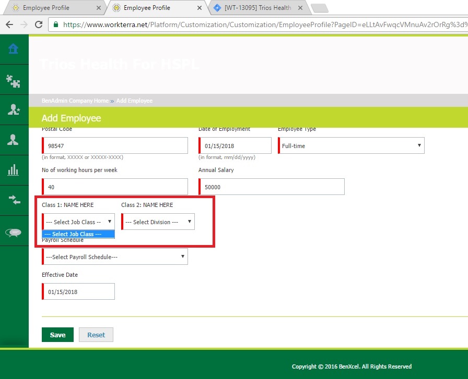Close the WT-13095 Trios Health tab
This screenshot has height=379, width=468.
[300, 8]
